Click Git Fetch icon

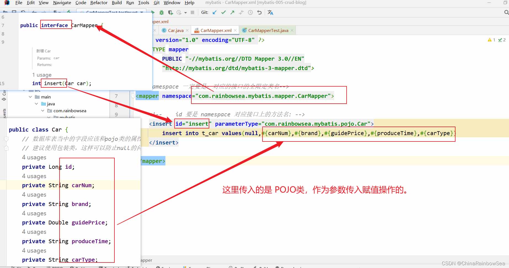coord(241,12)
